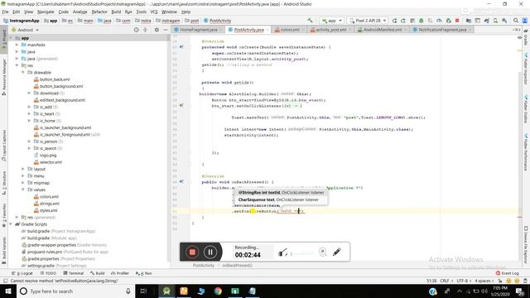Open the 'app' run configuration dropdown
This screenshot has width=530, height=298.
(332, 21)
